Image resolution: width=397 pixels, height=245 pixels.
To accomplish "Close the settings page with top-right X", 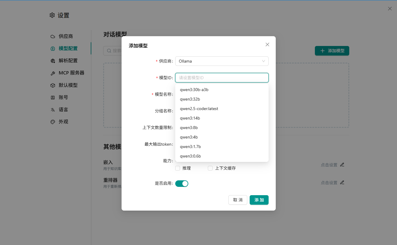I will click(x=390, y=9).
